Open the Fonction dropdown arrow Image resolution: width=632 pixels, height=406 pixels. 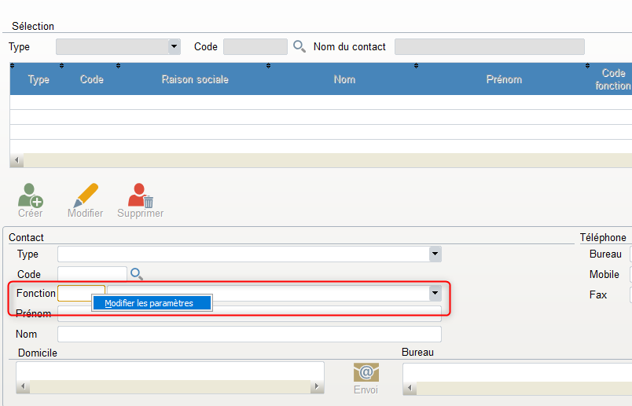(435, 293)
